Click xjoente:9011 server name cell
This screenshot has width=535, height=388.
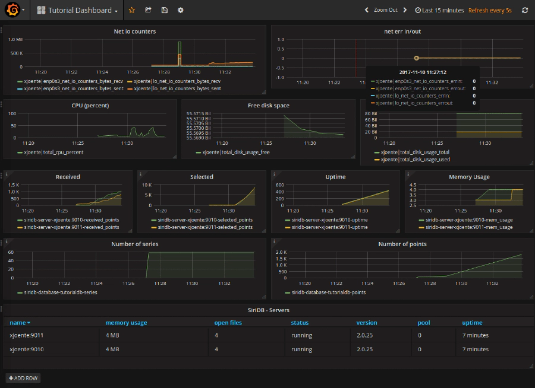coord(27,336)
